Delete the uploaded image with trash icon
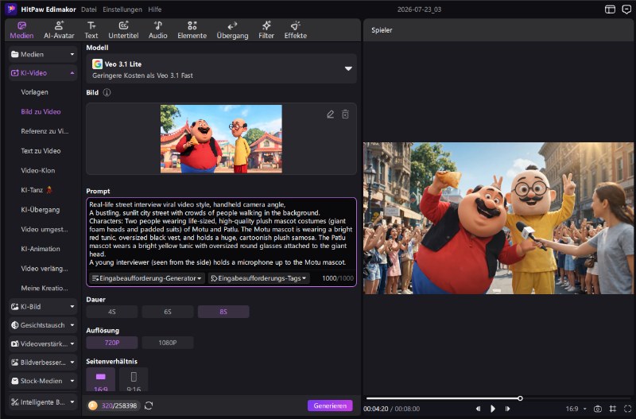636x419 pixels. pos(345,114)
